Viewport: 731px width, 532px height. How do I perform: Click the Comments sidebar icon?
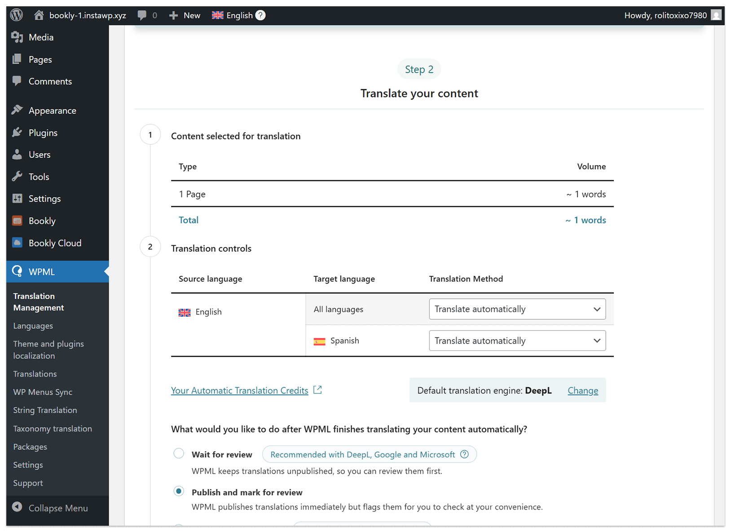17,81
